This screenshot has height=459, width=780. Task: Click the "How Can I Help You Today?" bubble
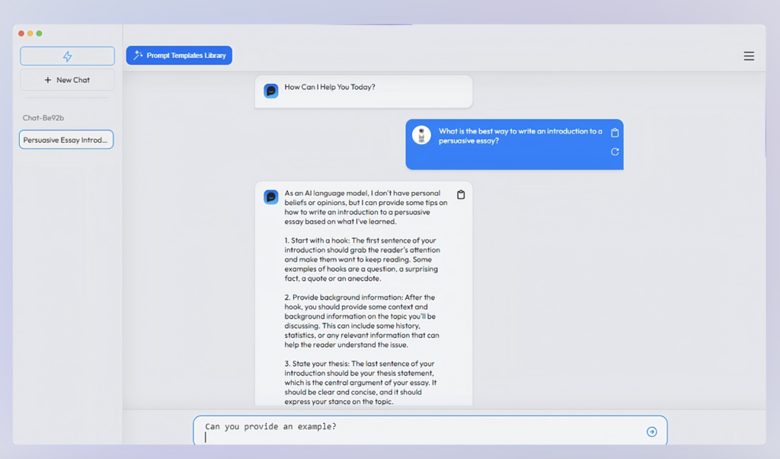click(x=330, y=88)
